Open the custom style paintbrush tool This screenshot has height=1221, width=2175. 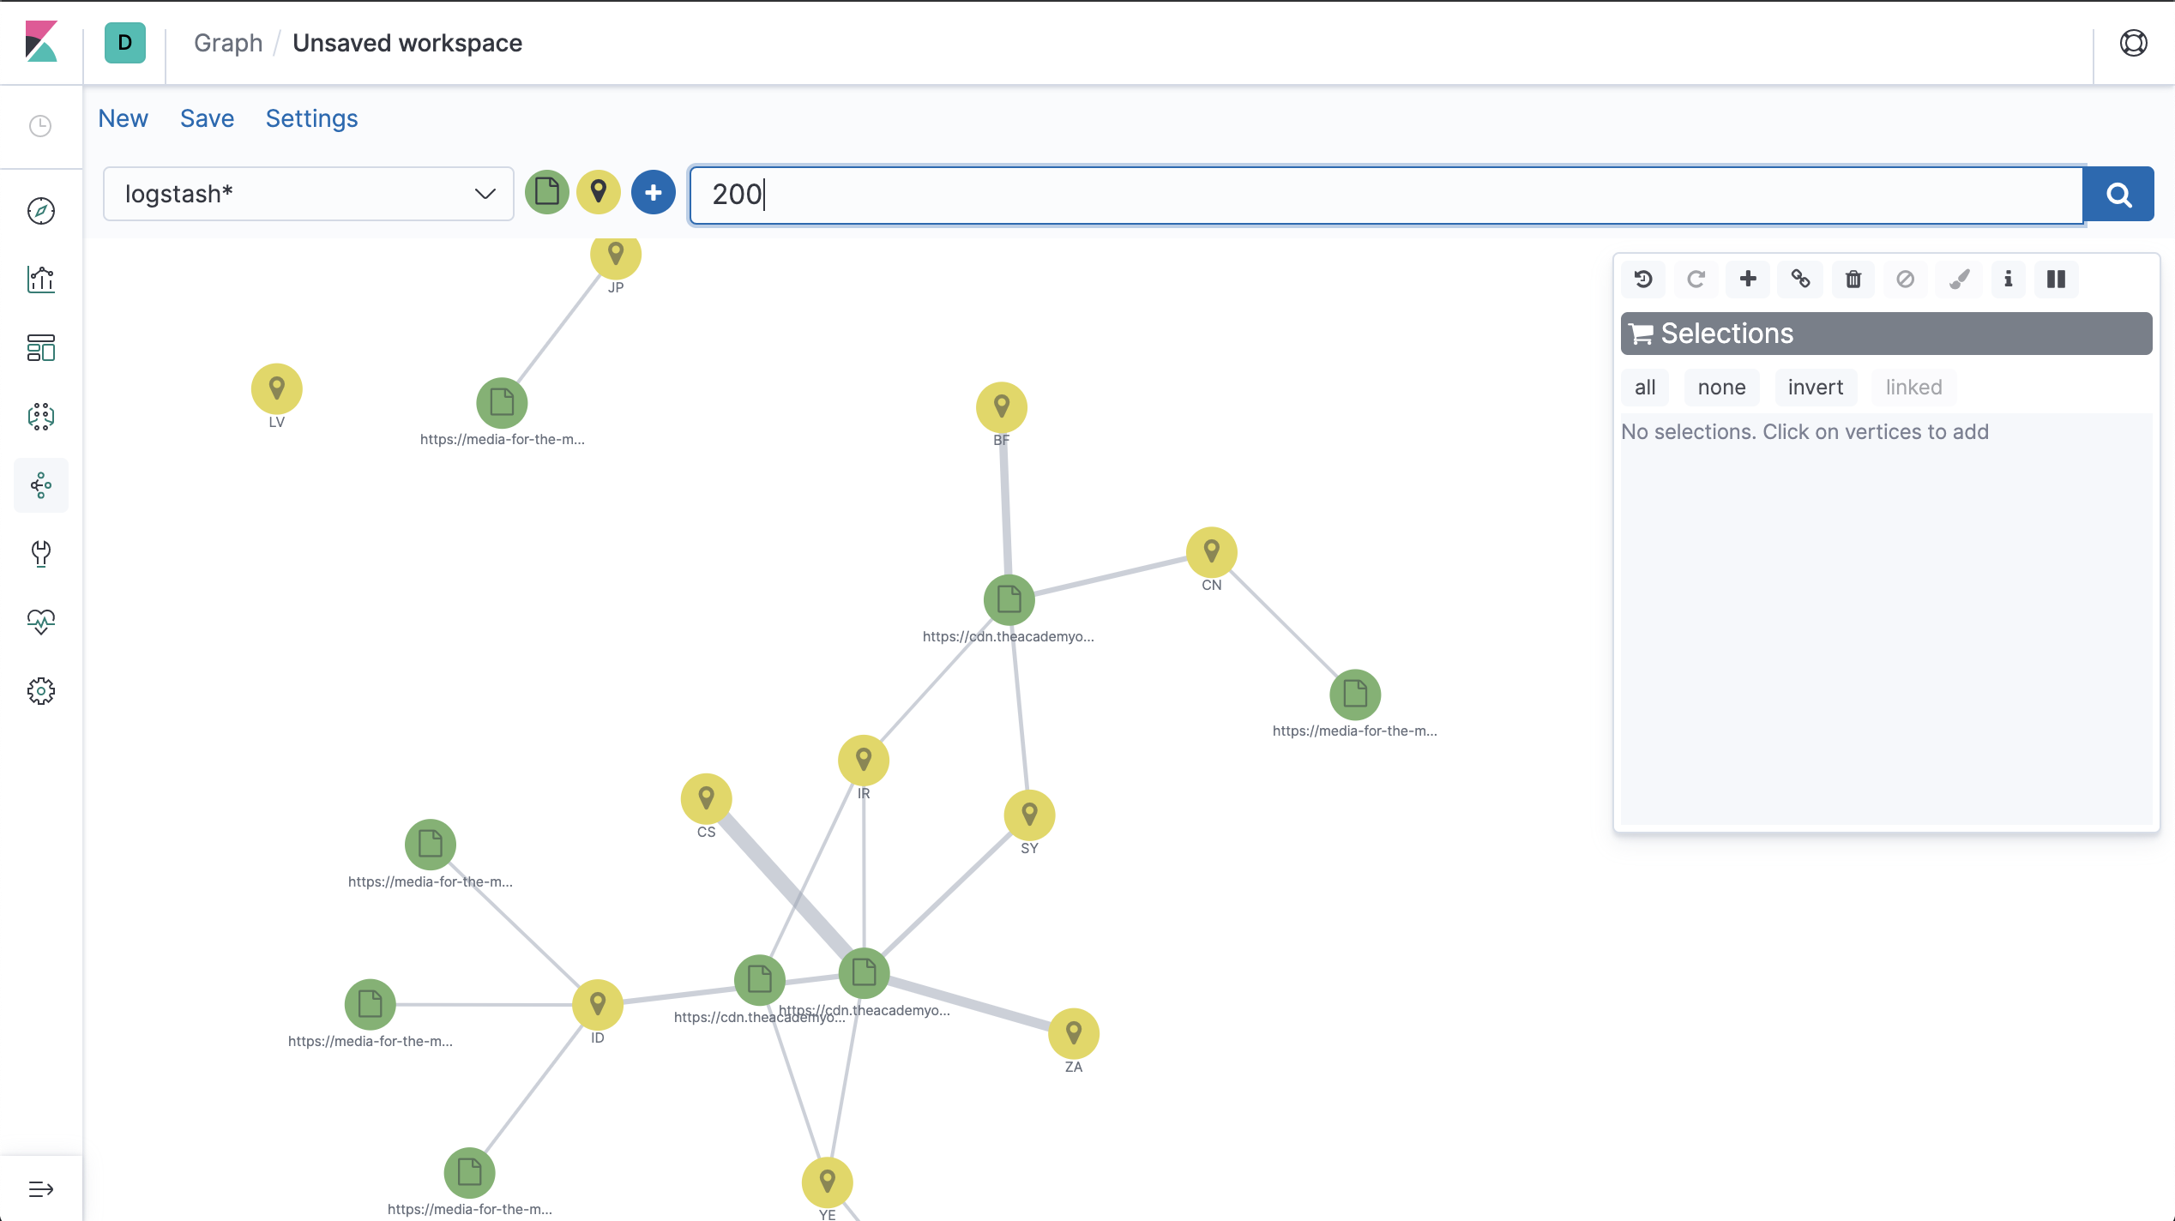click(x=1958, y=279)
